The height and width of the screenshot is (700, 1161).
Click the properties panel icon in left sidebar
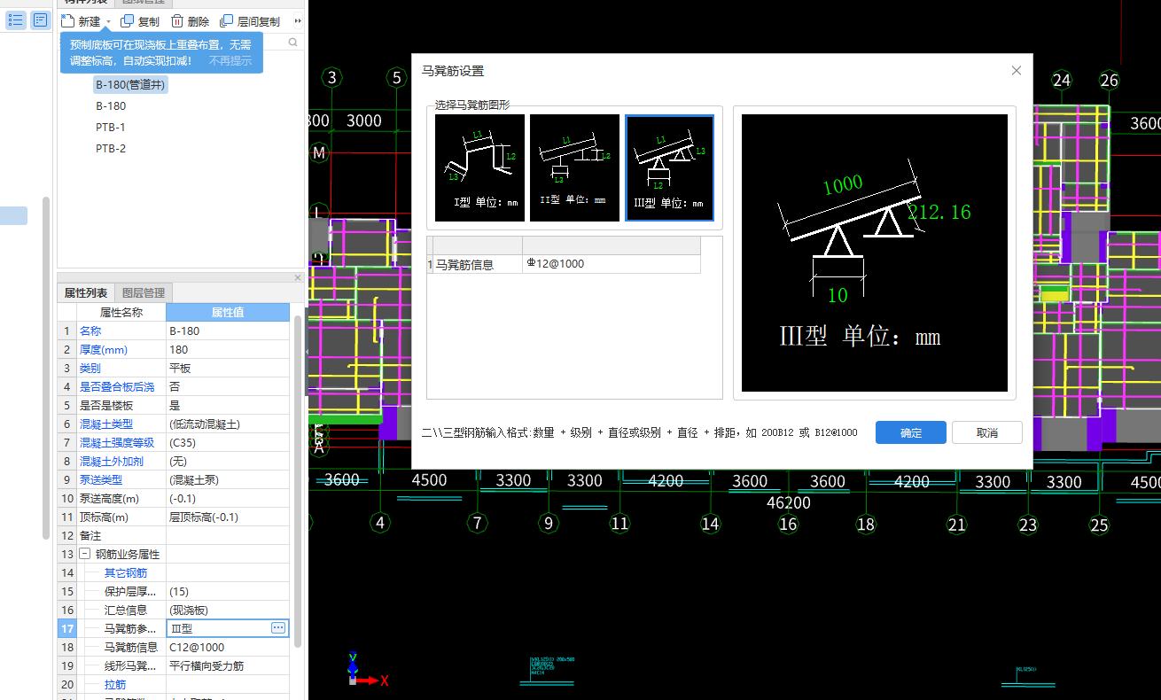click(40, 19)
